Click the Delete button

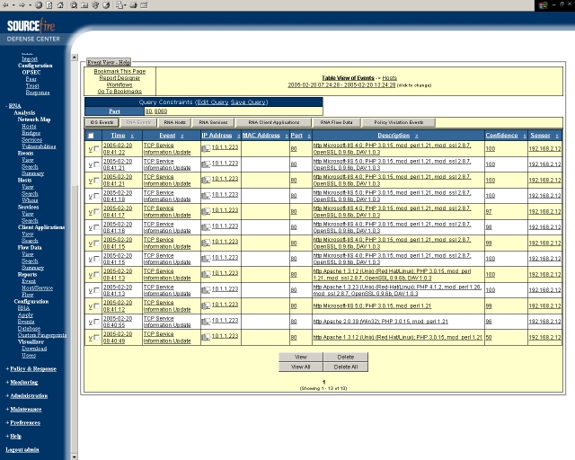tap(345, 357)
